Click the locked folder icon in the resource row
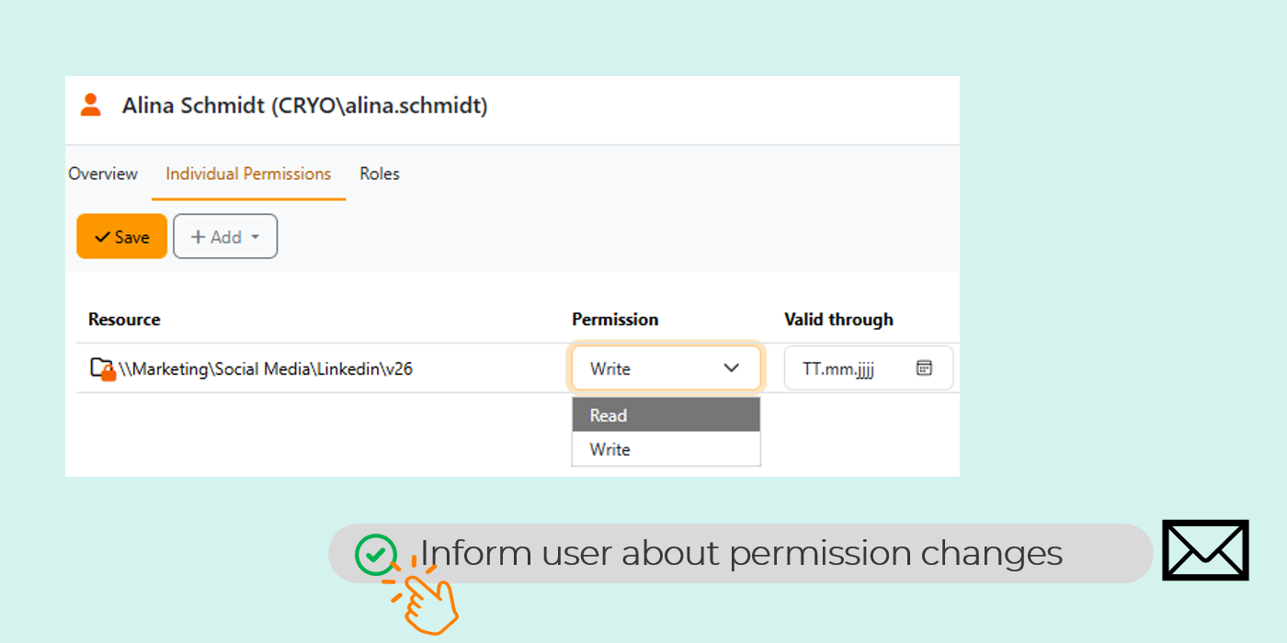Image resolution: width=1287 pixels, height=643 pixels. click(102, 369)
